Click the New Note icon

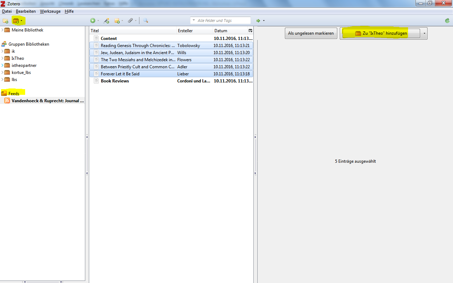pos(117,21)
